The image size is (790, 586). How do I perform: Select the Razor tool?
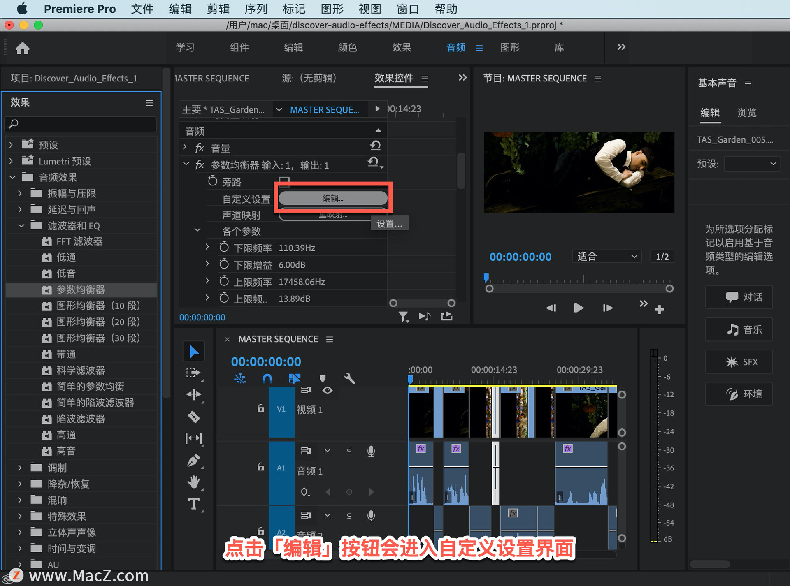point(194,417)
